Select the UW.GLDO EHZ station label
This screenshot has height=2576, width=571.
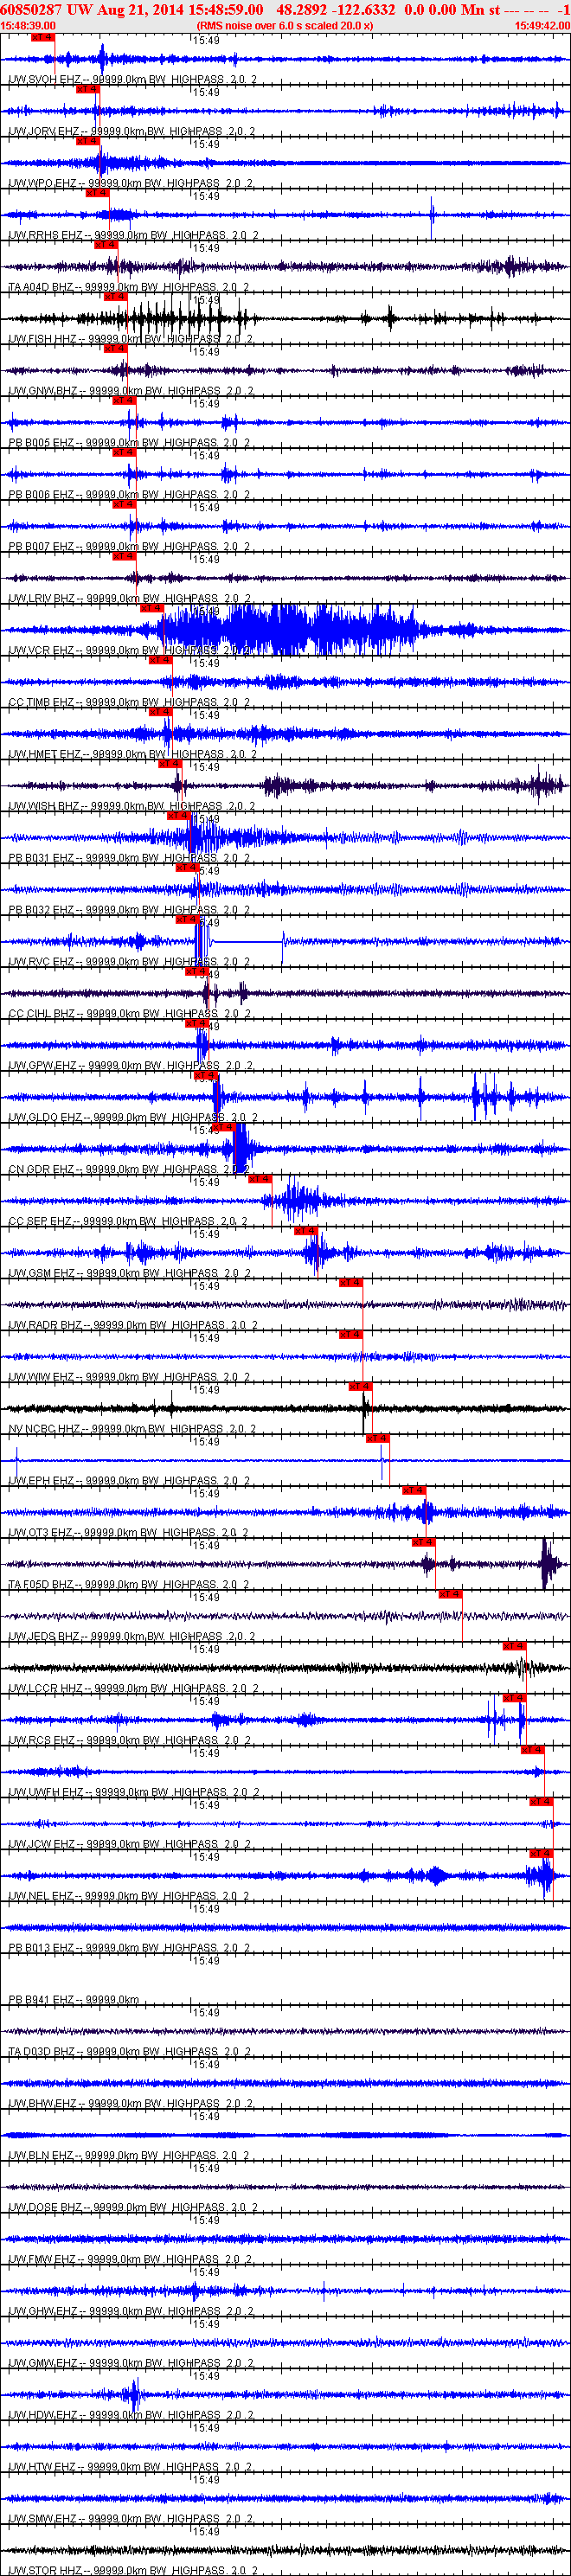tap(132, 1118)
